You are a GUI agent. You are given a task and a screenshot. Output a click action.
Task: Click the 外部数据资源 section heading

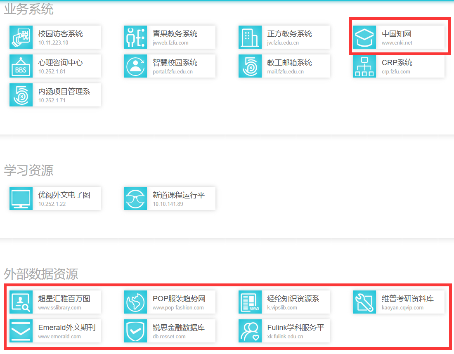[x=41, y=274]
